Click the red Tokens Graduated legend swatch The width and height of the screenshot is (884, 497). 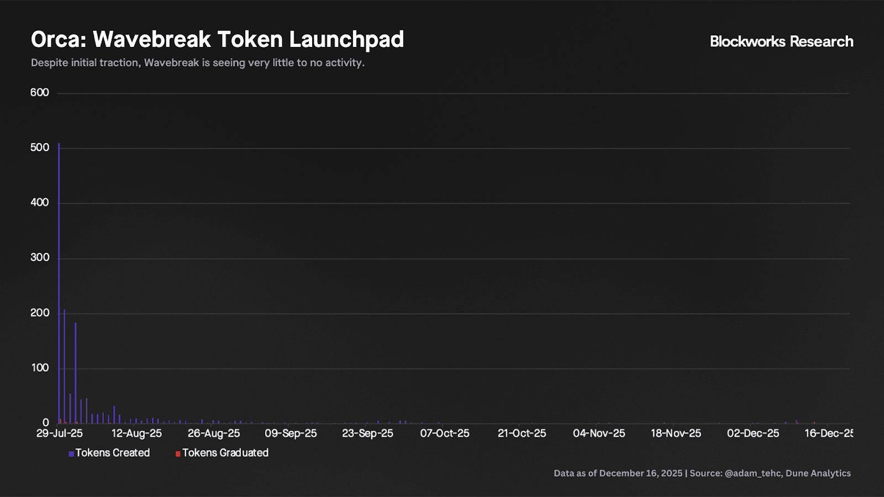(178, 454)
